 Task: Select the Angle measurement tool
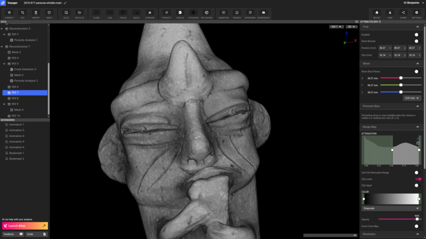click(136, 14)
